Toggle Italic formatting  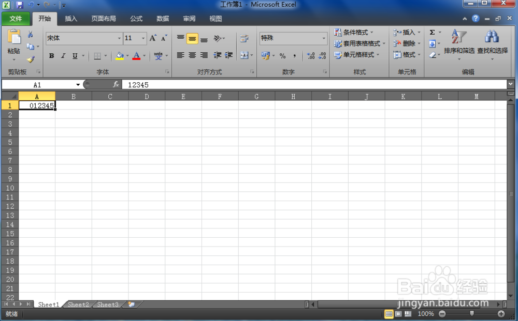pyautogui.click(x=63, y=56)
